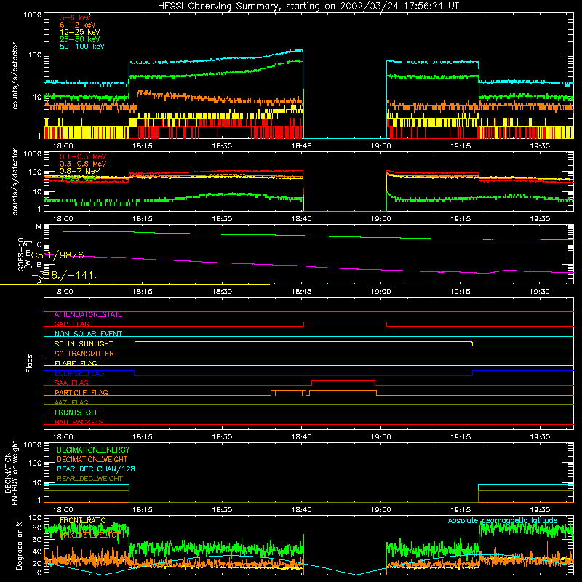Select the FRONTS_OFF flag label
This screenshot has height=582, width=582.
coord(77,412)
